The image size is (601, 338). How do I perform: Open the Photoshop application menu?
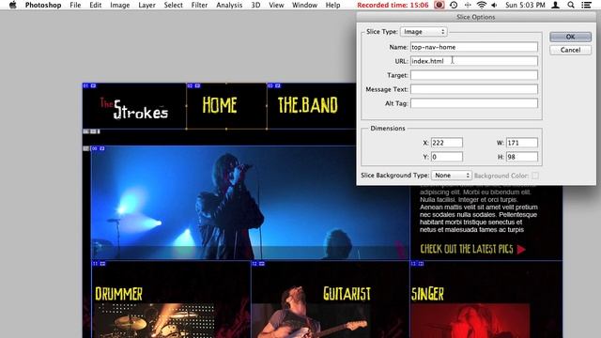43,5
